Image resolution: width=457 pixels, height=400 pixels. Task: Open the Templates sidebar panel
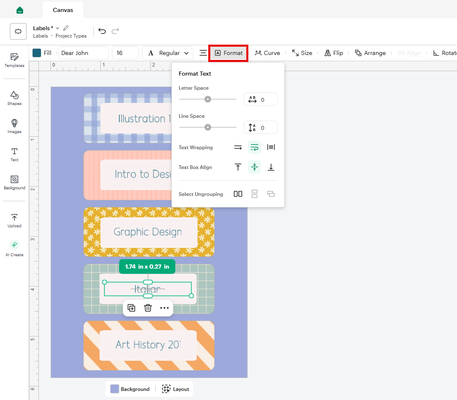pos(14,60)
